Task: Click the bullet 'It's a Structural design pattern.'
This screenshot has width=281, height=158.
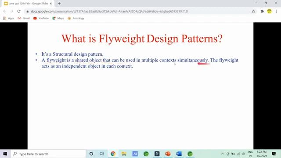Action: pos(72,54)
